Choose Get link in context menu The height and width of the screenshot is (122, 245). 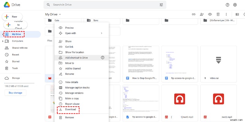tap(81, 47)
